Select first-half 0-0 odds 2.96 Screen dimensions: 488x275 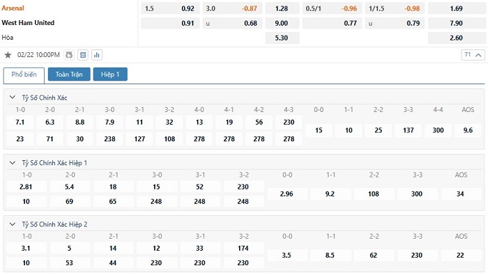coord(287,194)
